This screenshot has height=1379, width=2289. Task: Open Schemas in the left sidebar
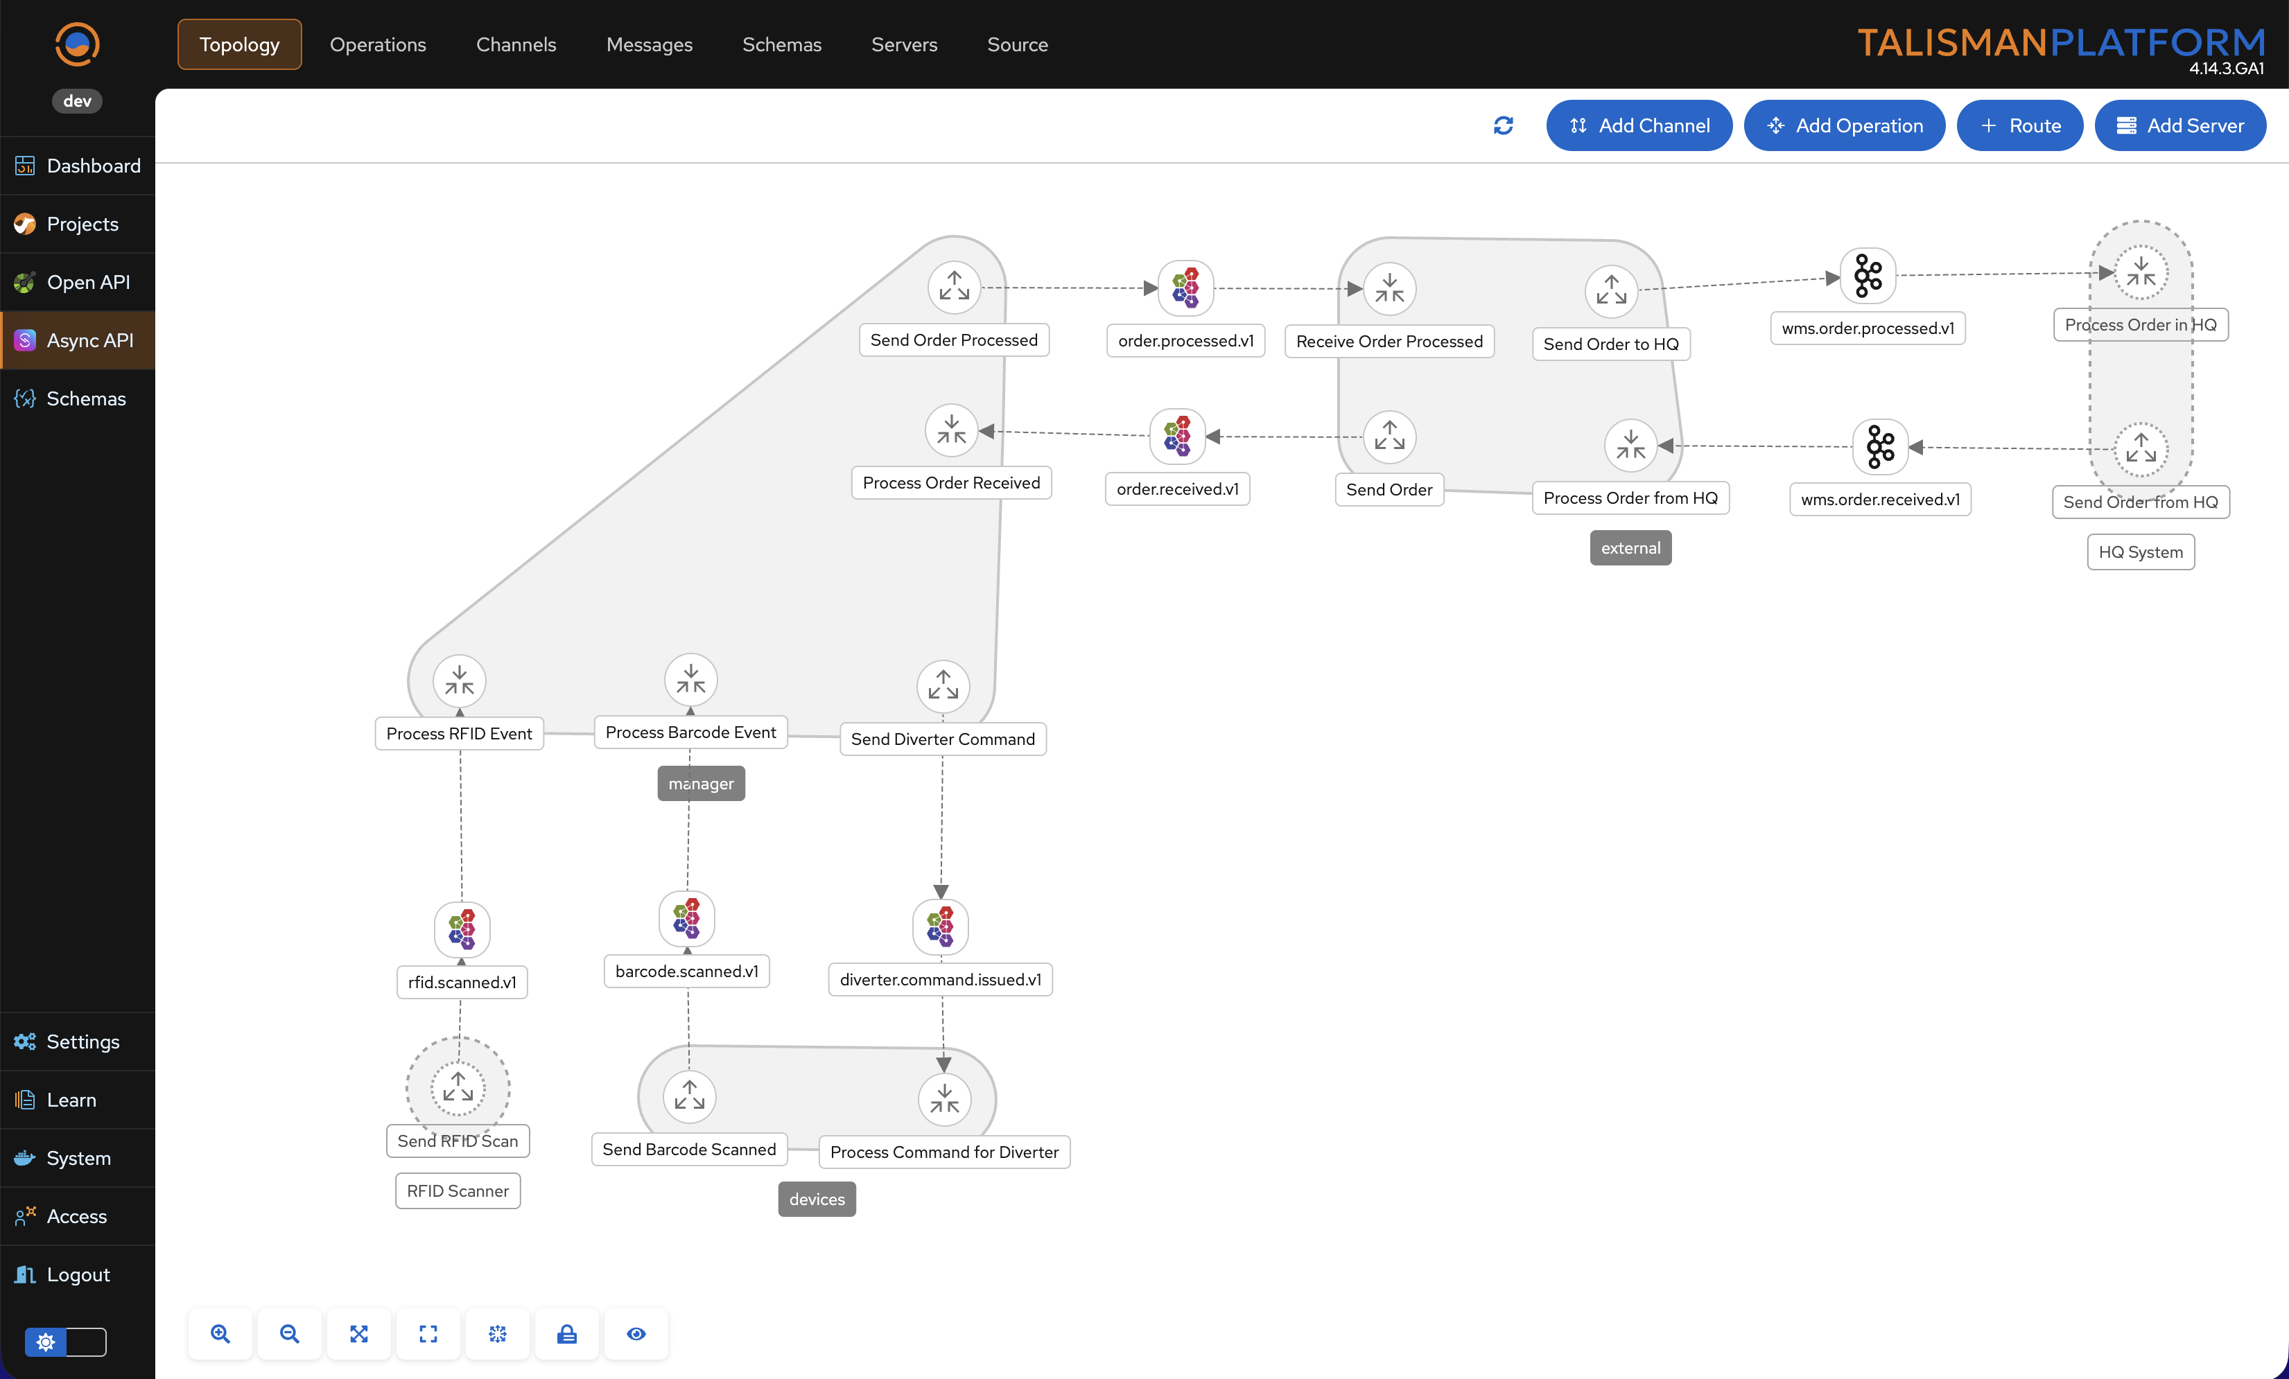pyautogui.click(x=85, y=398)
